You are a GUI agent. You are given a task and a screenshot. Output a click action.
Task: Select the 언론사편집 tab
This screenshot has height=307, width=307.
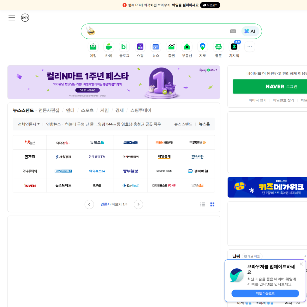coord(49,110)
